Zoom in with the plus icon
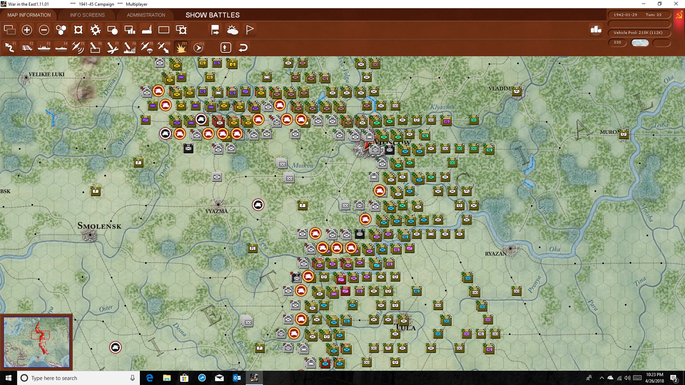Image resolution: width=685 pixels, height=385 pixels. click(27, 30)
